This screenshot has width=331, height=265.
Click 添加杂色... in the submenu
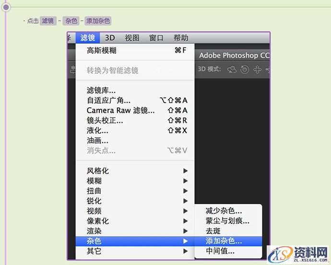point(228,241)
